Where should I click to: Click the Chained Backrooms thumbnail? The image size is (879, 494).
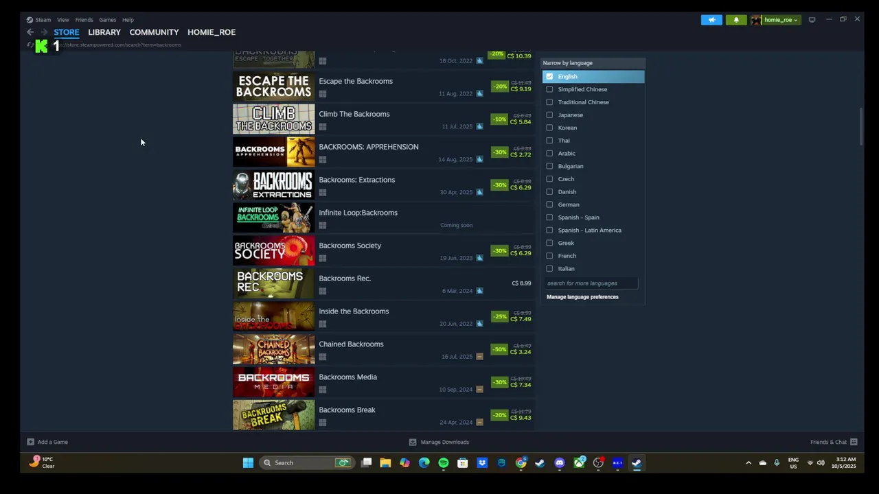pyautogui.click(x=274, y=349)
